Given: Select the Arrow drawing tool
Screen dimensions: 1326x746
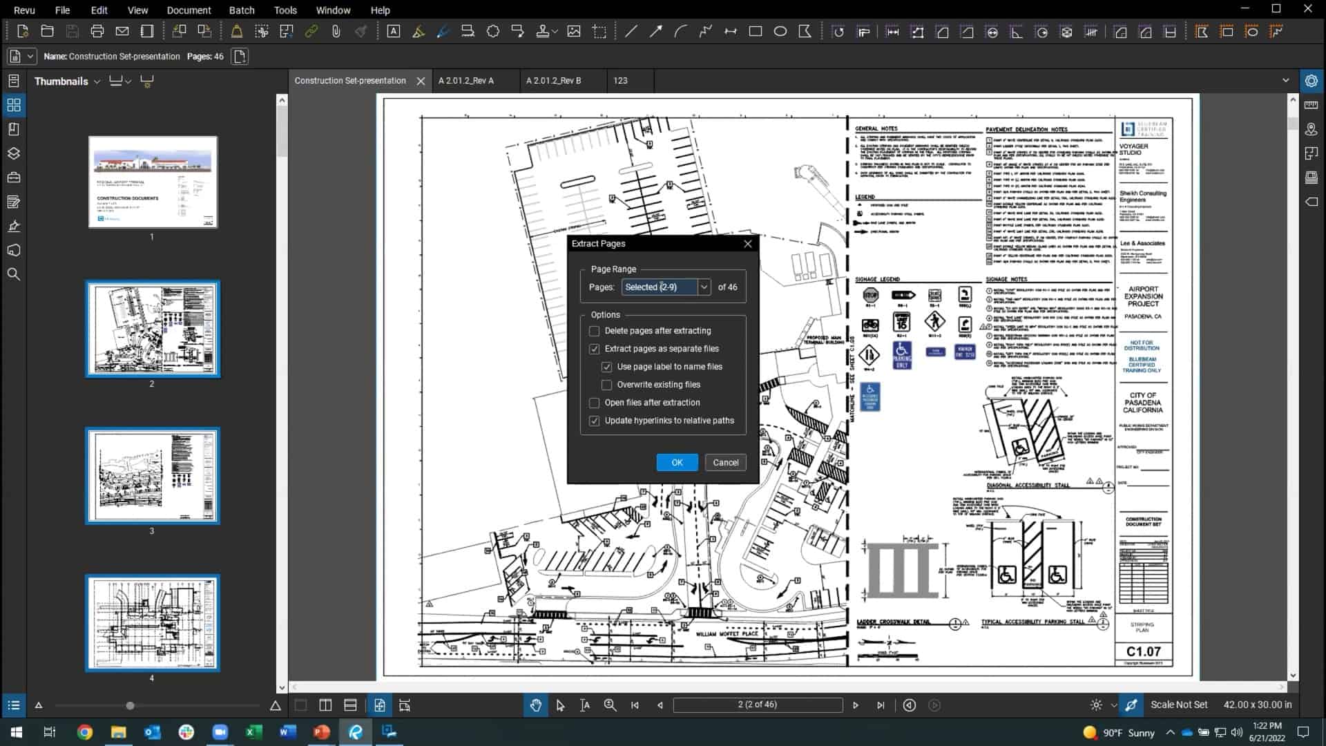Looking at the screenshot, I should click(x=655, y=32).
